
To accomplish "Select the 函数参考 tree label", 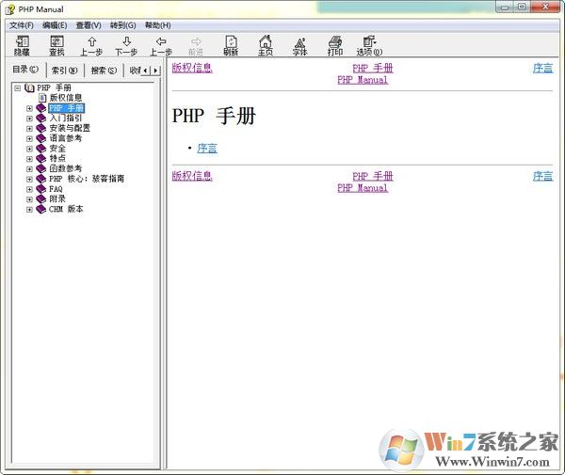I will (x=66, y=168).
